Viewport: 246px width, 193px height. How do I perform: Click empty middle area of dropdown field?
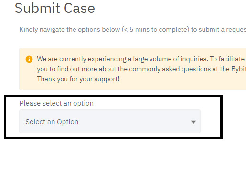[134, 122]
